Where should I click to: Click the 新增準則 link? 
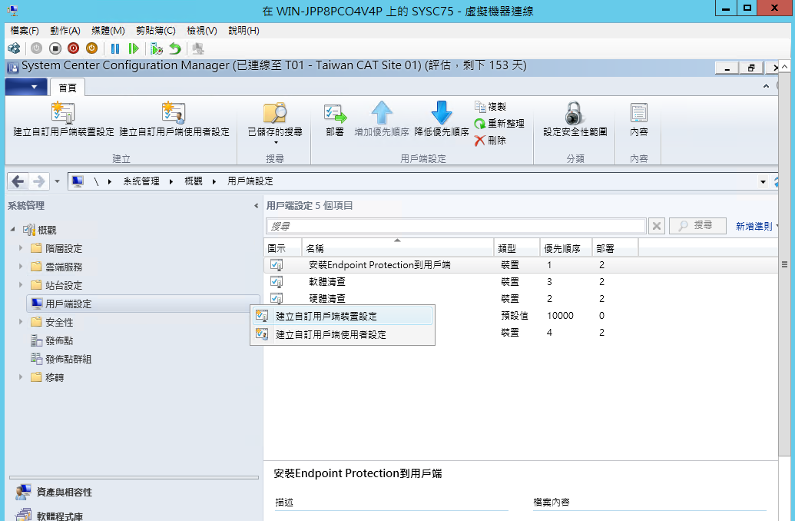click(754, 226)
